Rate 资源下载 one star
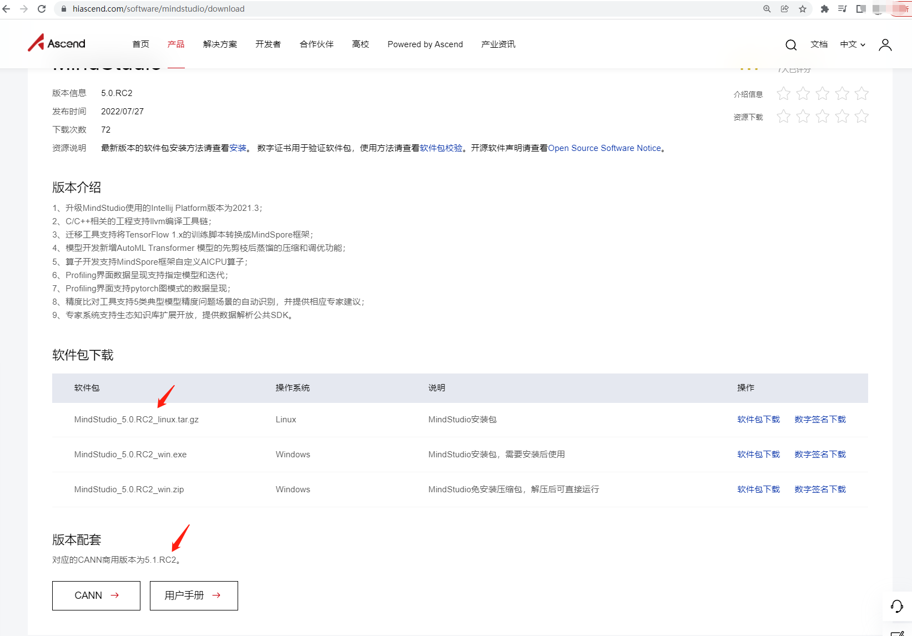The width and height of the screenshot is (912, 636). point(784,116)
